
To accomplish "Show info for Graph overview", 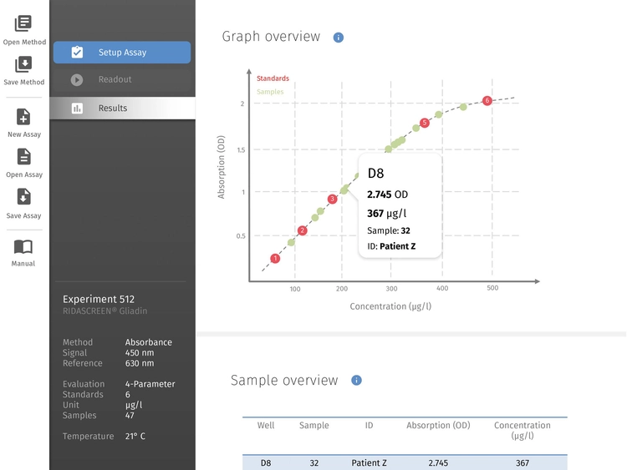I will coord(339,38).
